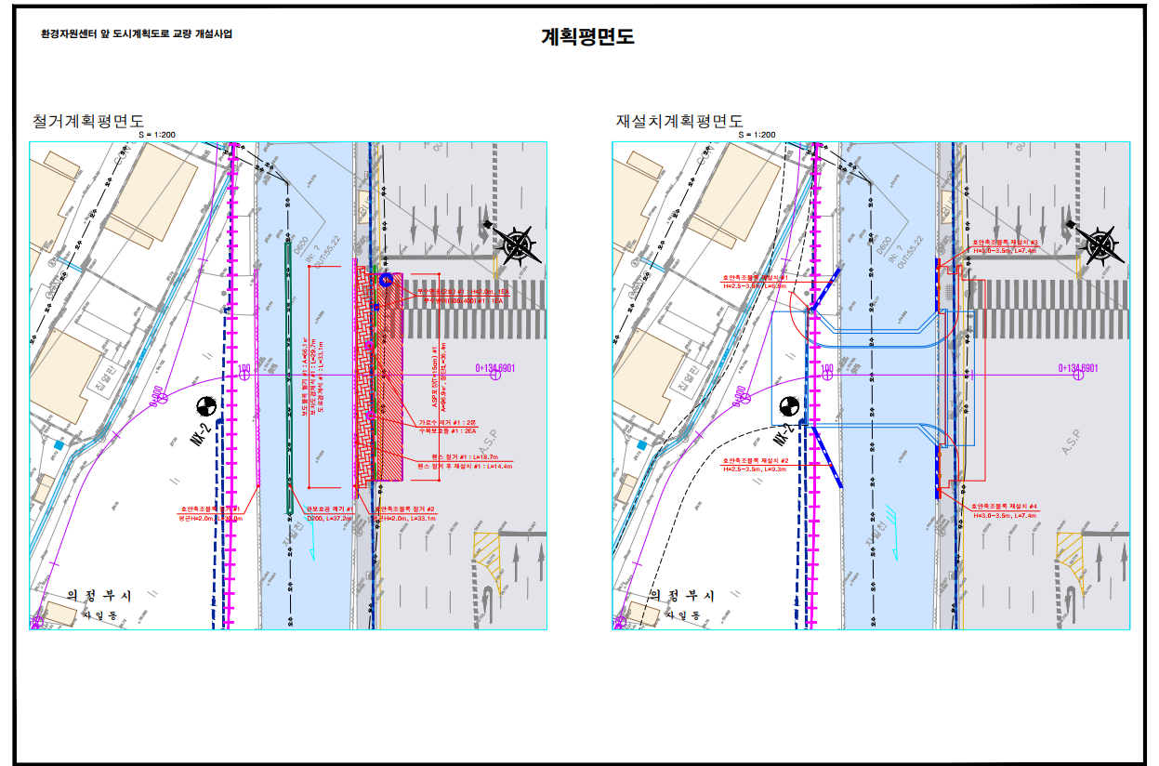Select the MX-2 survey marker in left plan
This screenshot has height=766, width=1159.
[206, 406]
